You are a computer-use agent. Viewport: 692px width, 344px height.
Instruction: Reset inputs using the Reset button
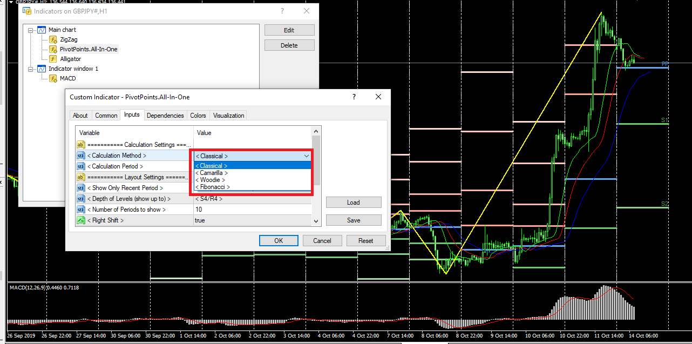pyautogui.click(x=366, y=241)
